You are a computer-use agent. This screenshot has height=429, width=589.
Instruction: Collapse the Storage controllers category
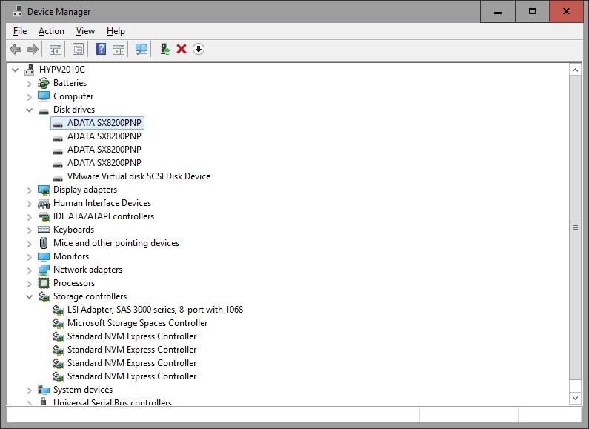point(30,297)
